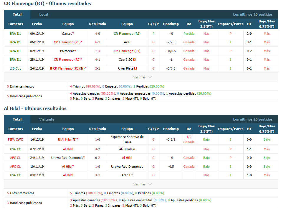Click the 2-1 result against River Plate
Image resolution: width=281 pixels, height=209 pixels.
click(97, 68)
